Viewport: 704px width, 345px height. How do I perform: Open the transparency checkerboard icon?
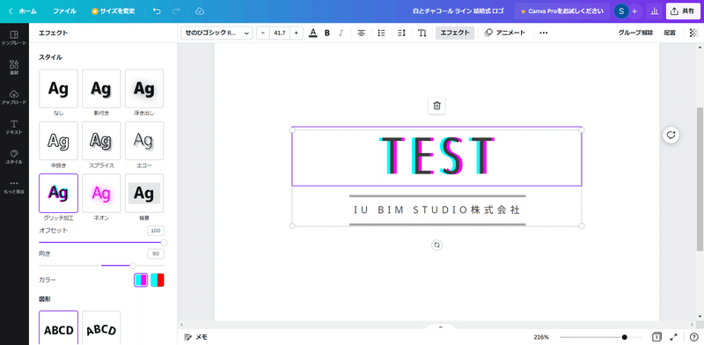tap(693, 33)
